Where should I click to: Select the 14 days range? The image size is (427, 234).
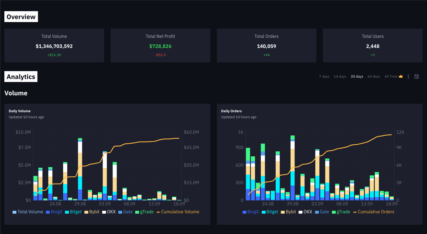[340, 77]
